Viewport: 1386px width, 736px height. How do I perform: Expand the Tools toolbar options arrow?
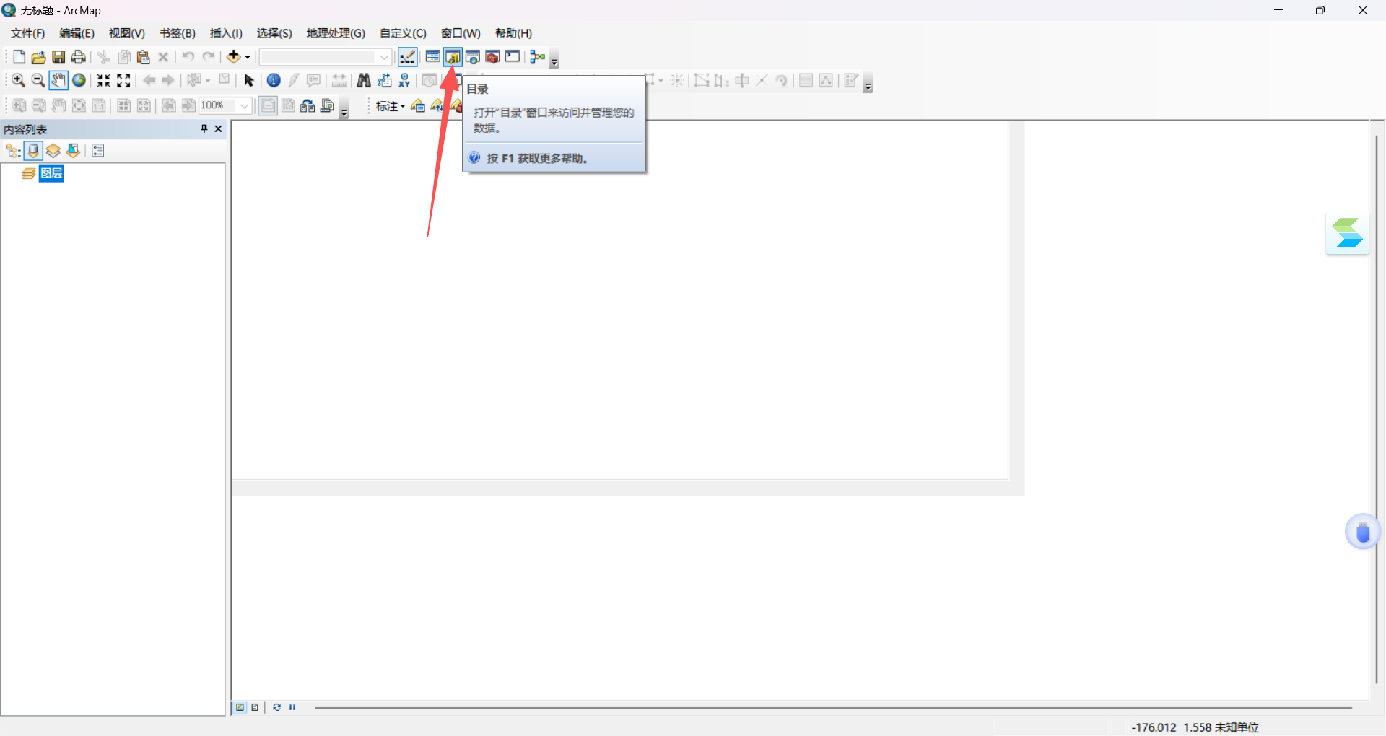click(868, 84)
